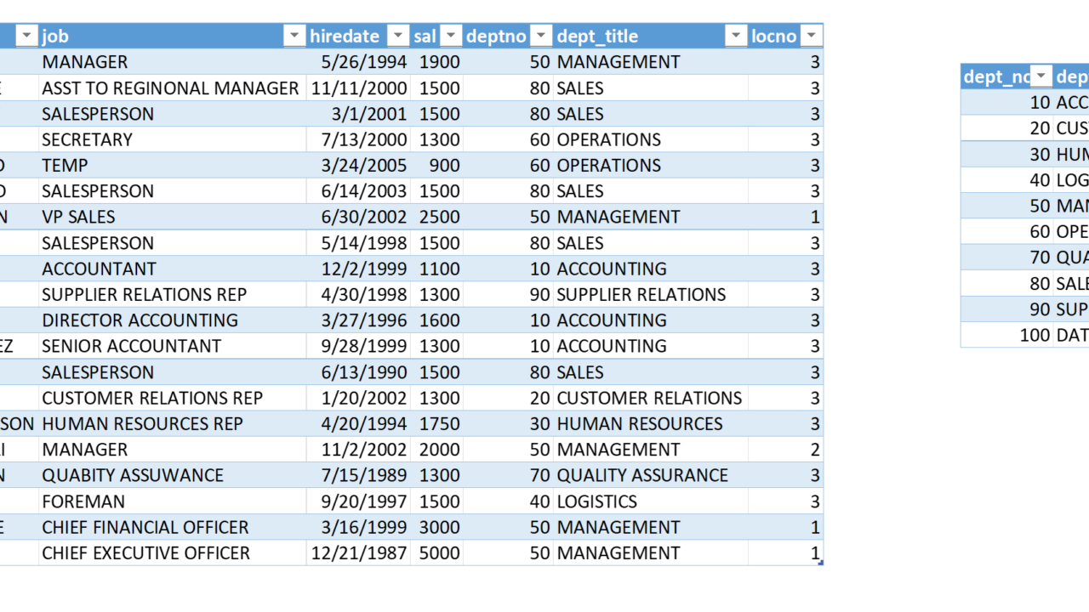Select the TEMP job cell

coord(173,166)
